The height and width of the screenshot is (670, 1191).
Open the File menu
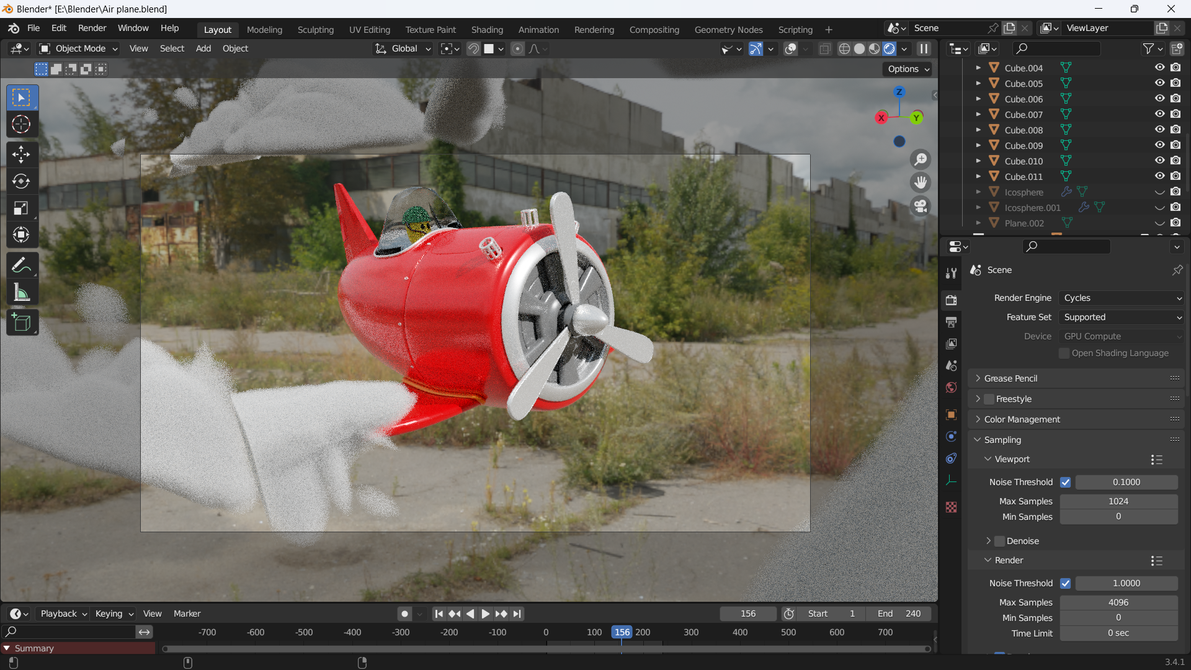click(33, 28)
